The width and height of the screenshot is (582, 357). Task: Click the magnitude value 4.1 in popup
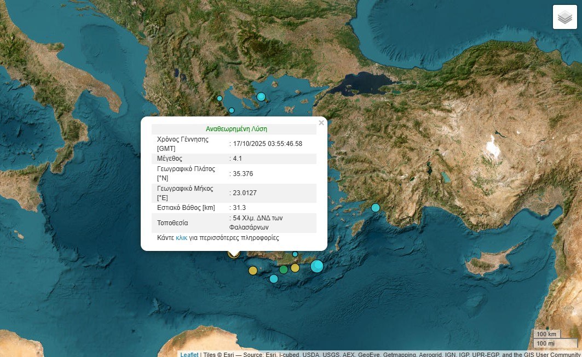238,159
